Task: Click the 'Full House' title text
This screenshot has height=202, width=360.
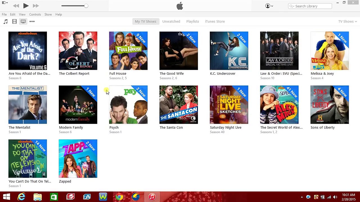Action: coord(118,74)
